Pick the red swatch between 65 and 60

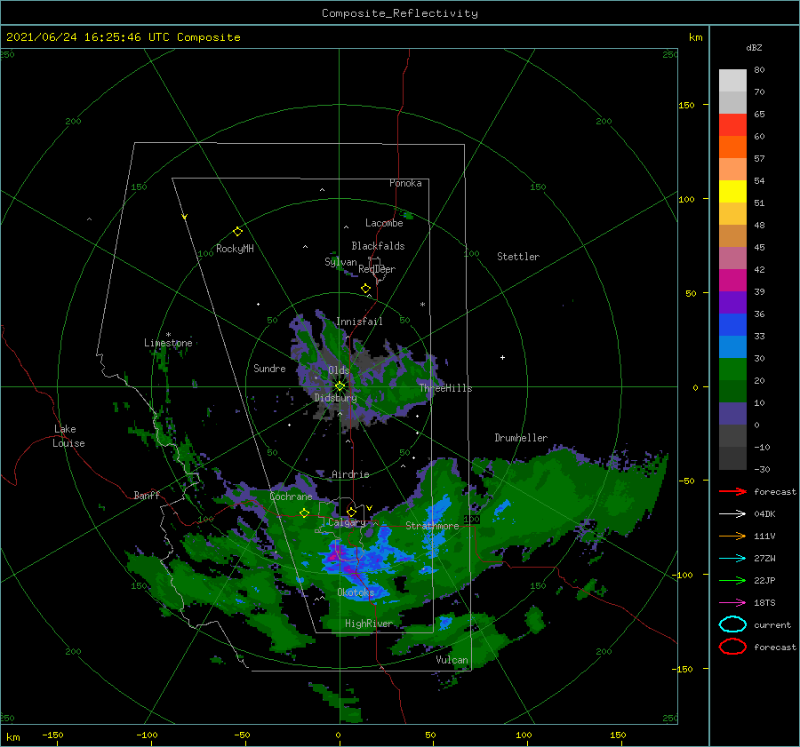pos(732,125)
